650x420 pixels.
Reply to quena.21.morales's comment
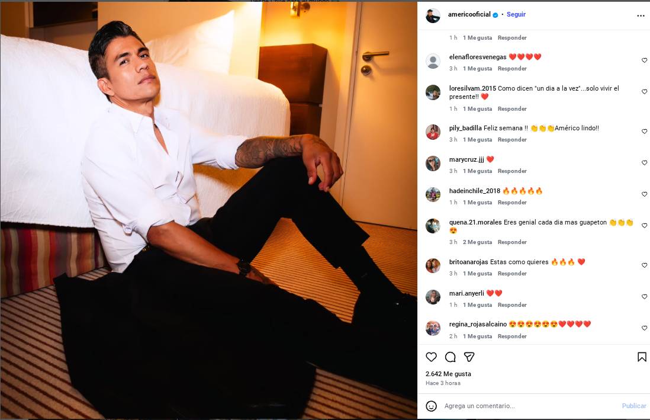[x=512, y=242]
